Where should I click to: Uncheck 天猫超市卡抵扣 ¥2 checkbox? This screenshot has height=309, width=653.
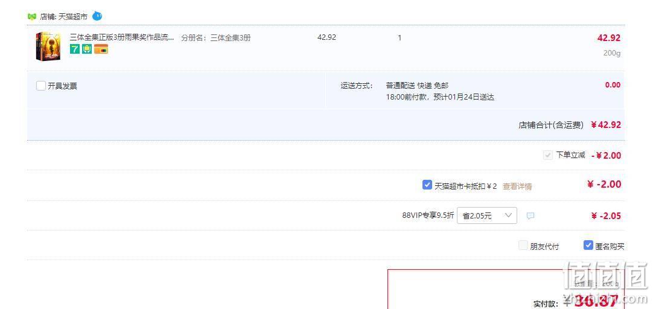[427, 185]
